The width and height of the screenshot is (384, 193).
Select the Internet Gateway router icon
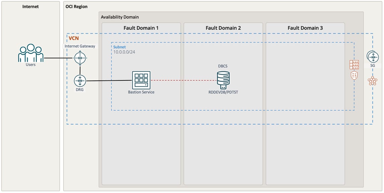pyautogui.click(x=80, y=58)
